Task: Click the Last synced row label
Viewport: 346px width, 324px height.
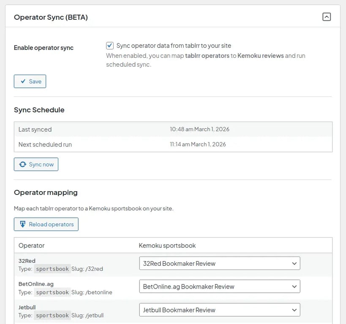Action: [35, 130]
